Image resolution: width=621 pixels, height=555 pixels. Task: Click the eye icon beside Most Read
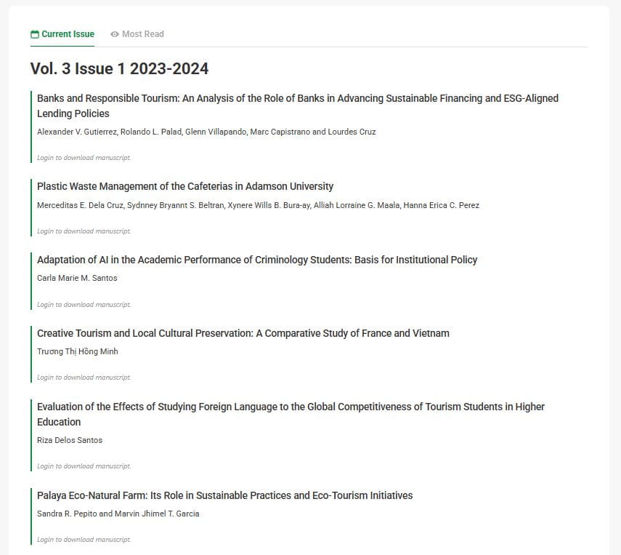coord(115,34)
